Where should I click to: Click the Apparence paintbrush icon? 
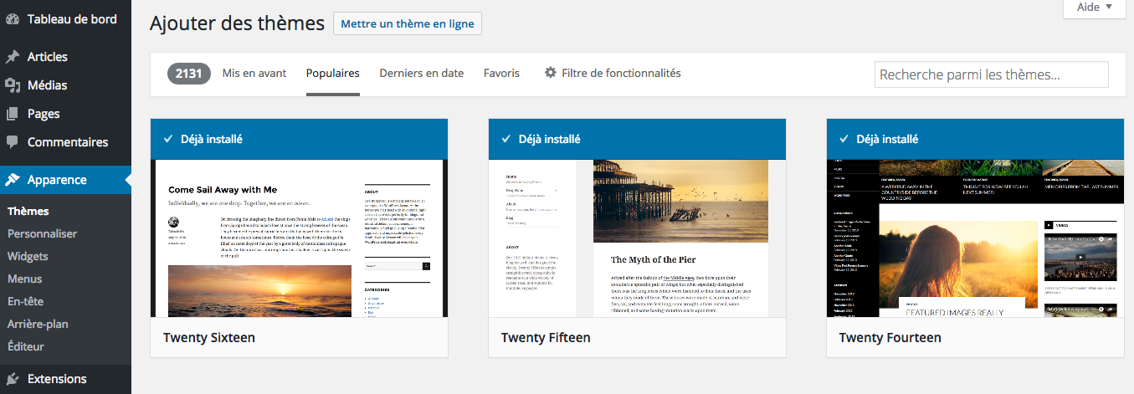tap(13, 180)
